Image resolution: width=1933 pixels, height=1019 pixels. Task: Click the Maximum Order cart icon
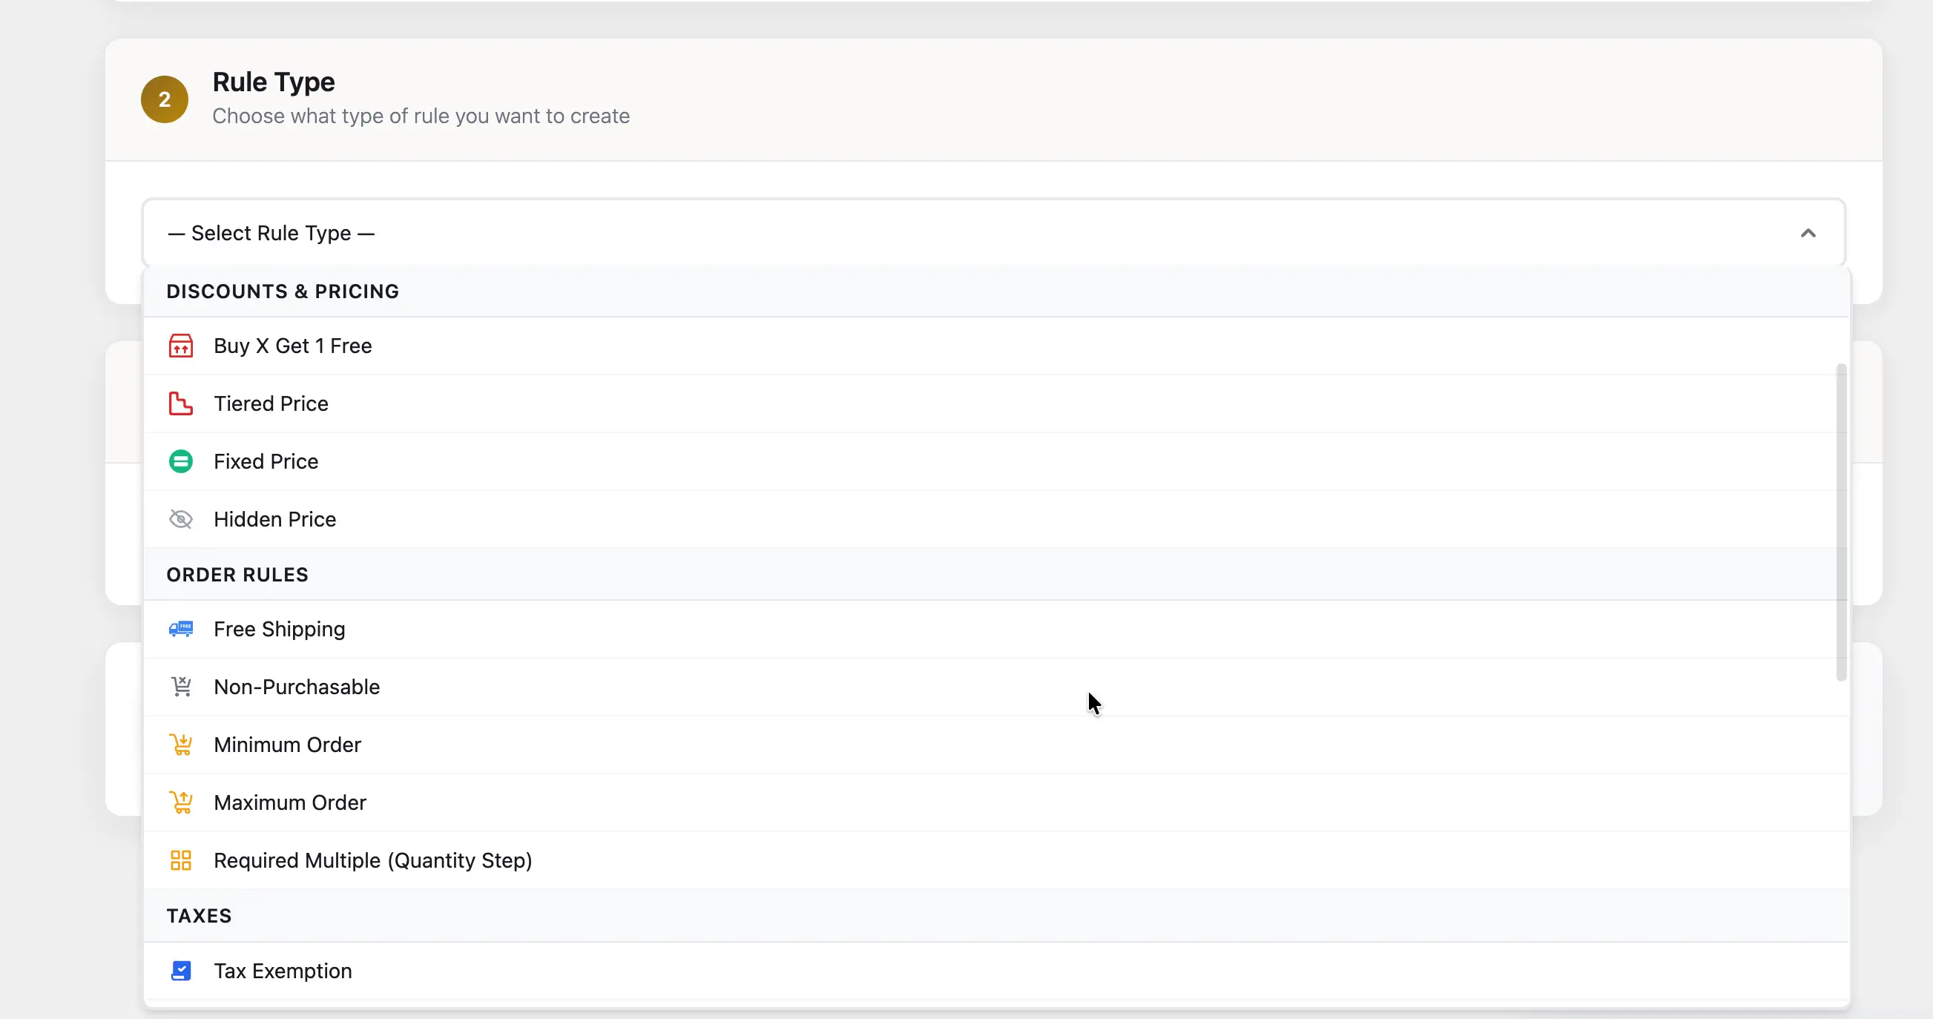point(180,802)
